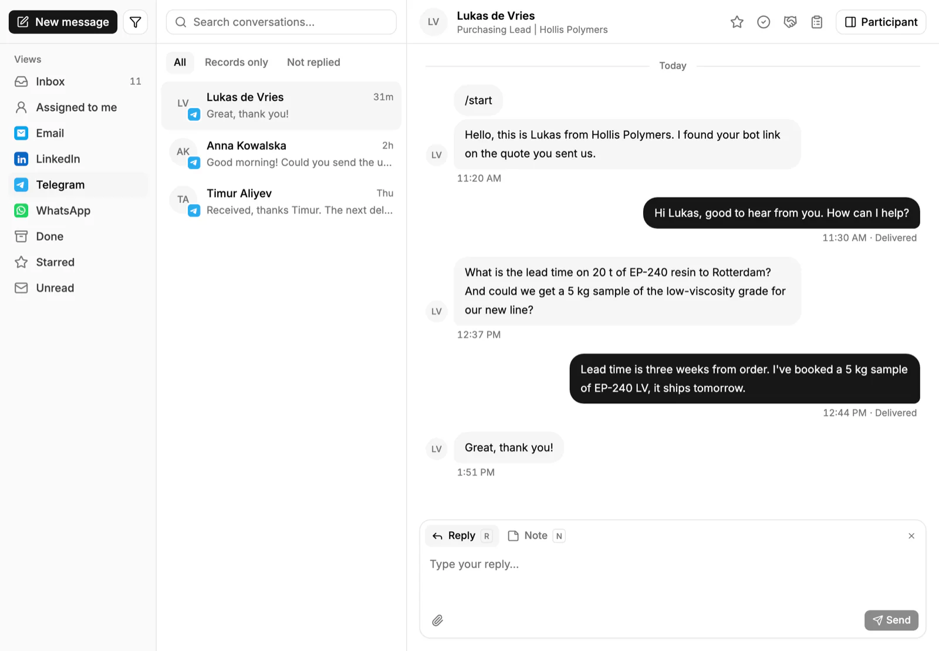The width and height of the screenshot is (939, 651).
Task: Select the Reply composer tab
Action: point(462,536)
